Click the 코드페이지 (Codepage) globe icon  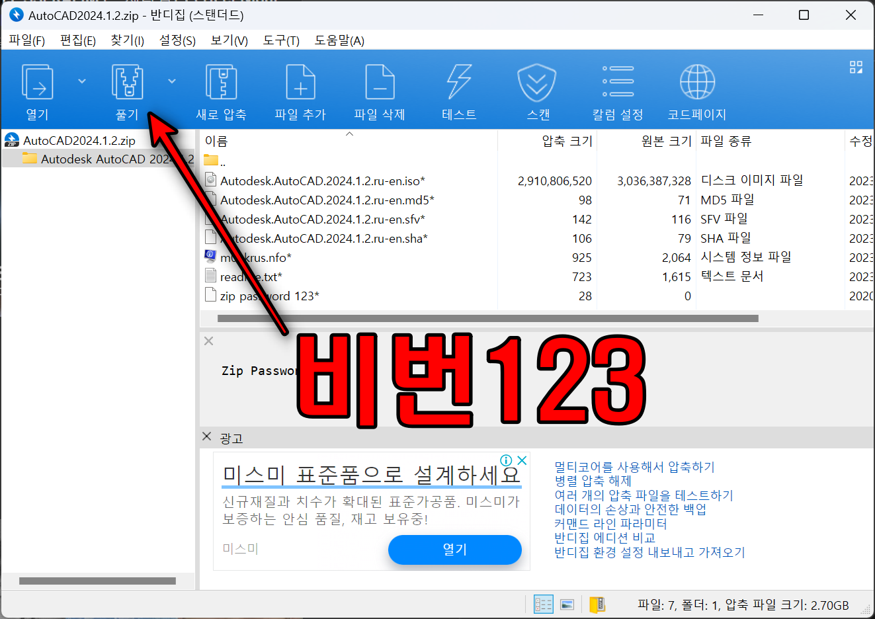tap(697, 82)
